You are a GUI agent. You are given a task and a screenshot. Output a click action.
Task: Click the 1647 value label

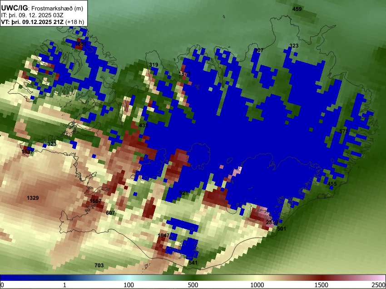tap(163, 236)
